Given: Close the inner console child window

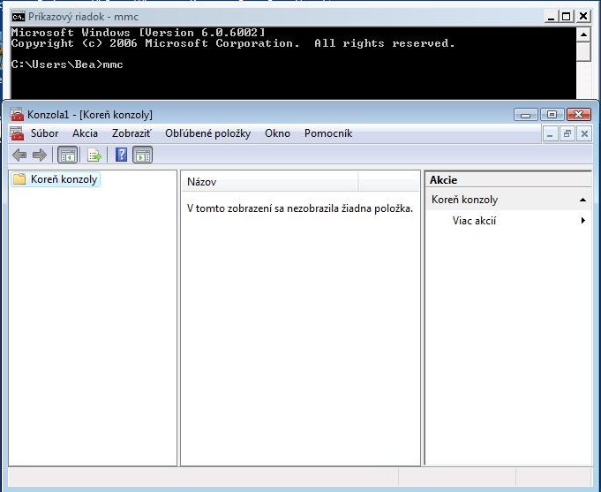Looking at the screenshot, I should pyautogui.click(x=584, y=134).
